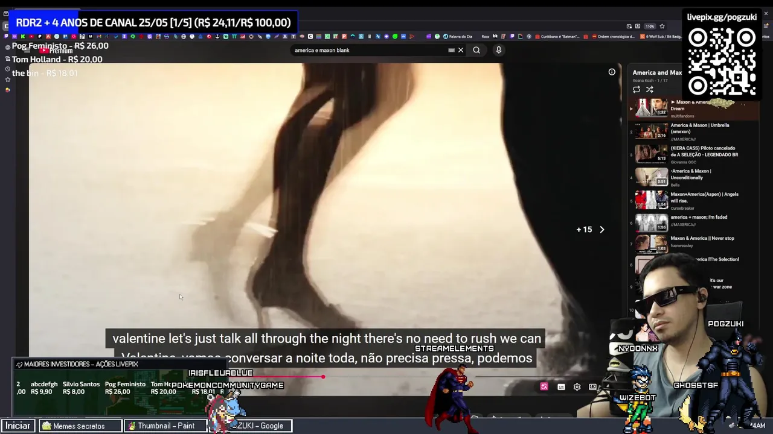
Task: Activate voice search microphone icon
Action: click(x=499, y=50)
